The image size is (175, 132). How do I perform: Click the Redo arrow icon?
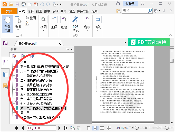[x=48, y=4]
